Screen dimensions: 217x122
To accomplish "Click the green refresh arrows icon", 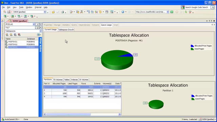I will 186,12.
